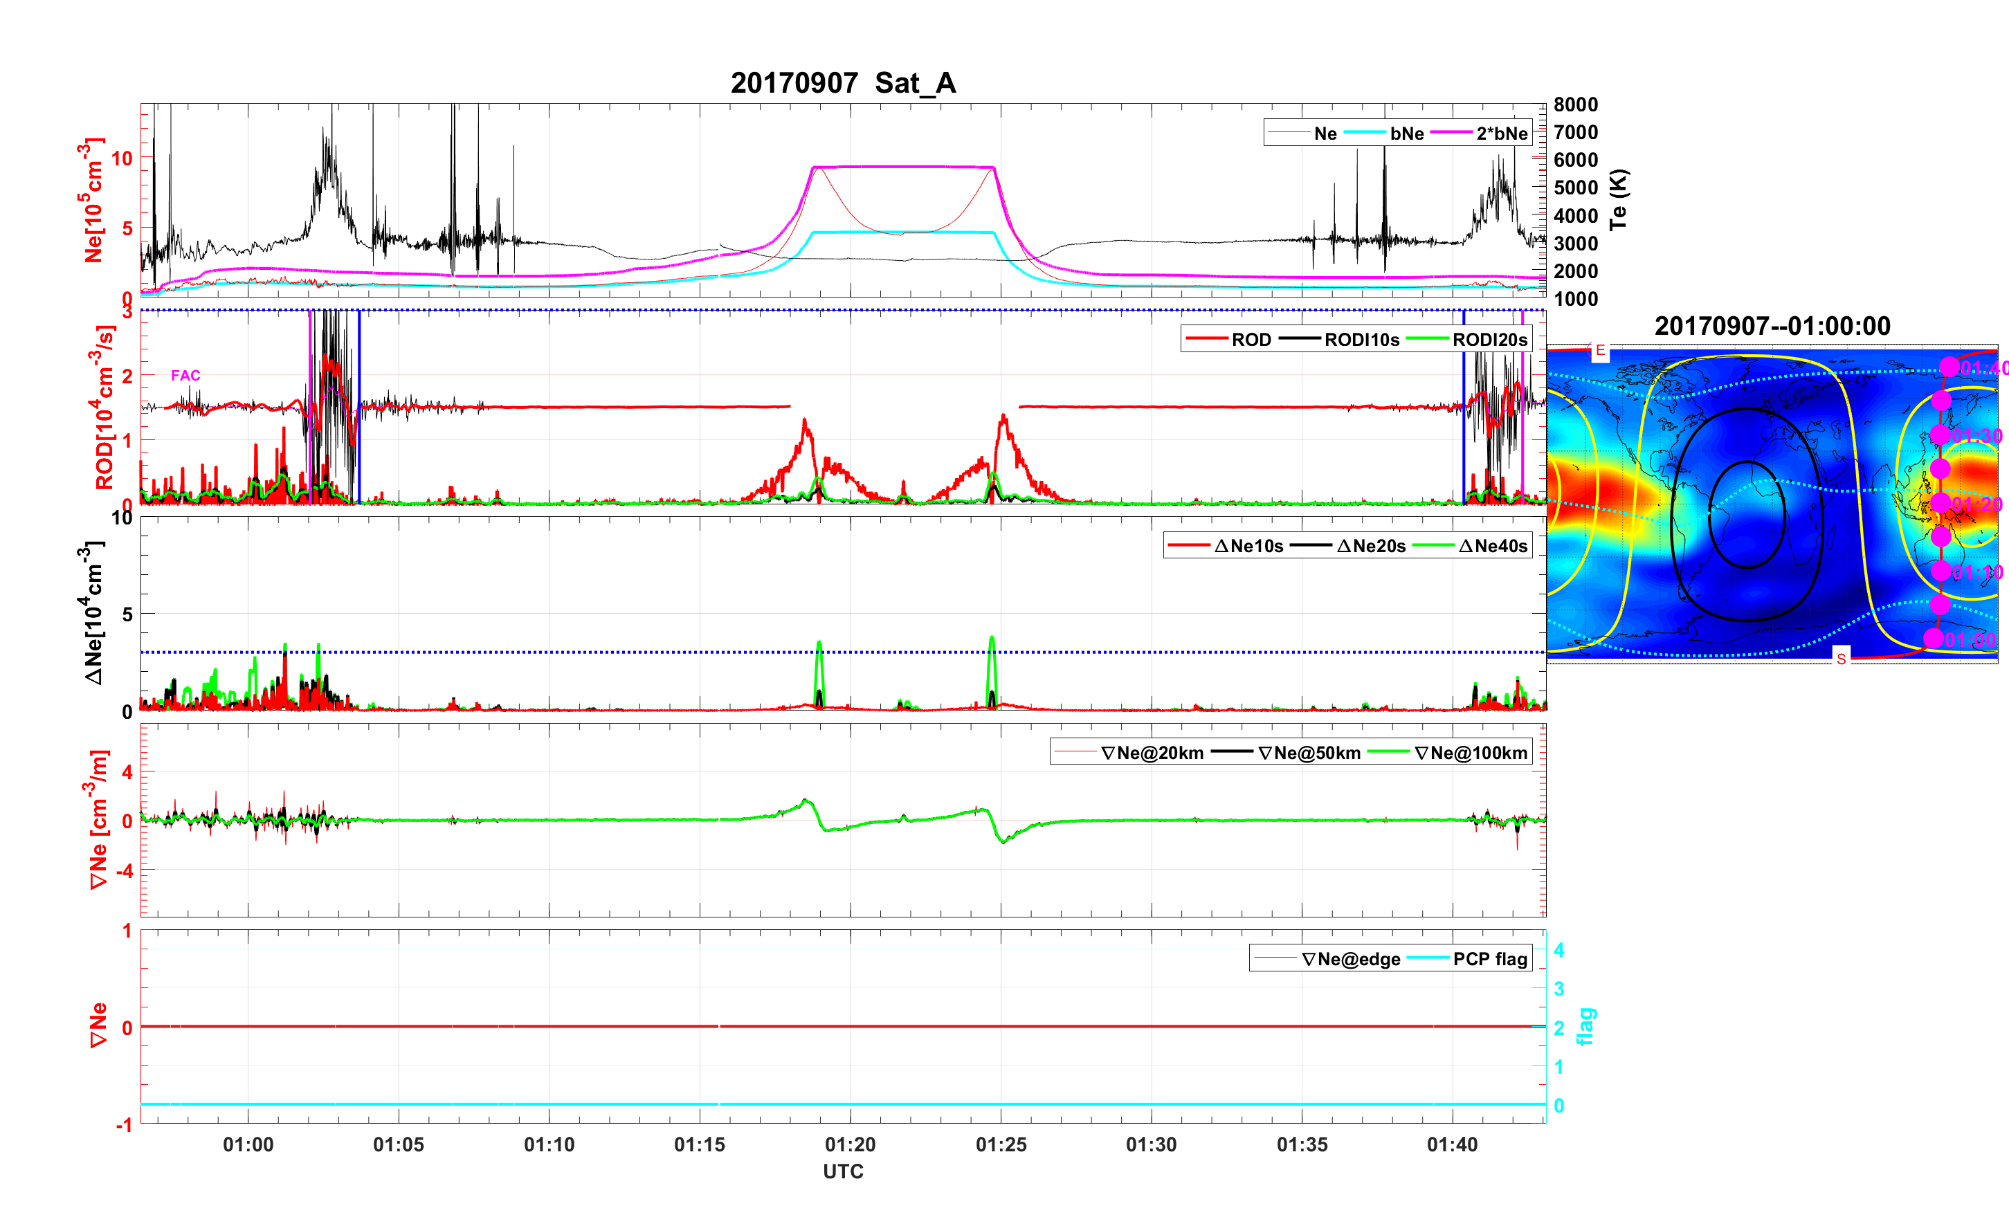The height and width of the screenshot is (1215, 2009).
Task: Click the 2*bNe magenta legend entry
Action: tap(1501, 133)
